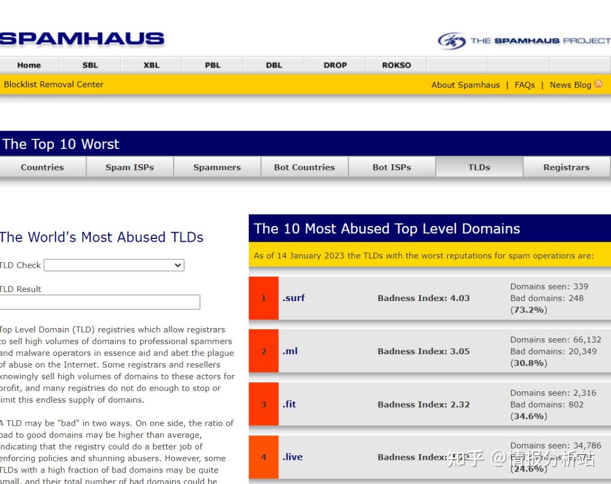Click the (34.6%) percentage text

(529, 416)
